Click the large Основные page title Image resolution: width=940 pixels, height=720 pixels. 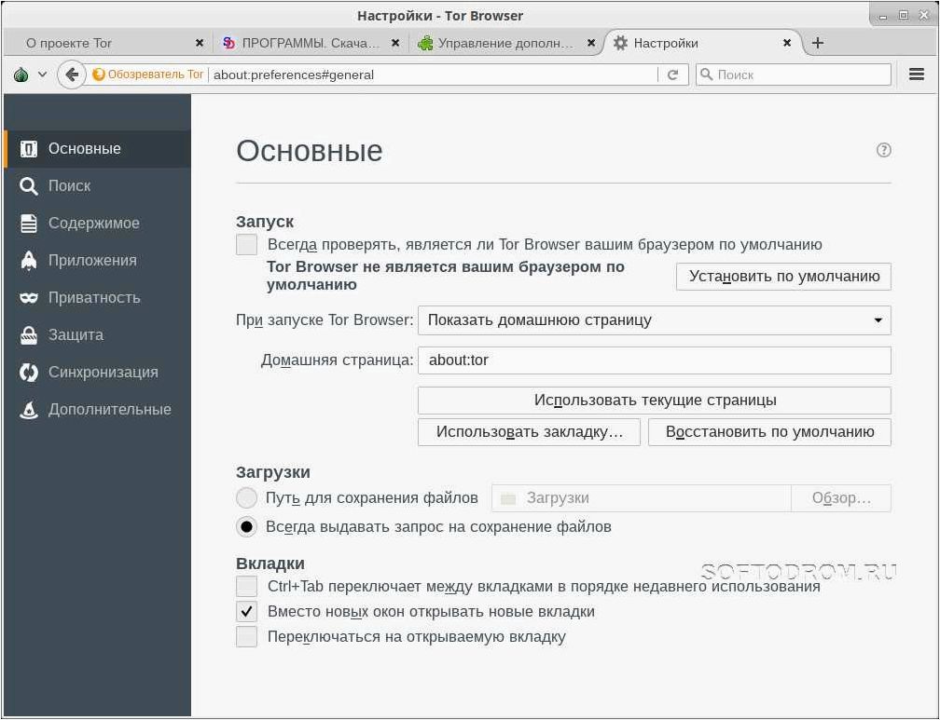pyautogui.click(x=310, y=151)
